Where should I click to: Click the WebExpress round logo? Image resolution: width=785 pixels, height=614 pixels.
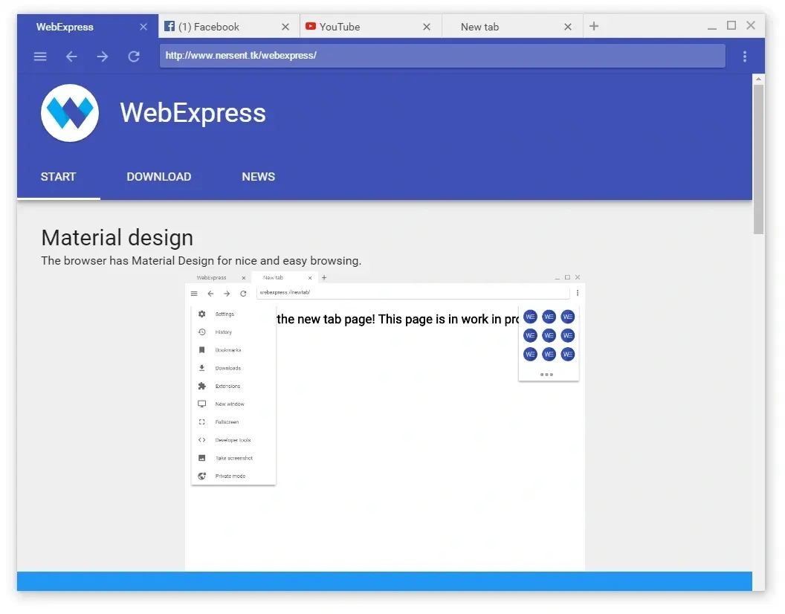70,113
